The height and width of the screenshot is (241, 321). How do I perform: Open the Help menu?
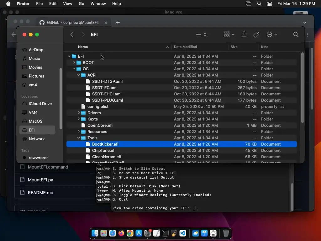(x=117, y=3)
